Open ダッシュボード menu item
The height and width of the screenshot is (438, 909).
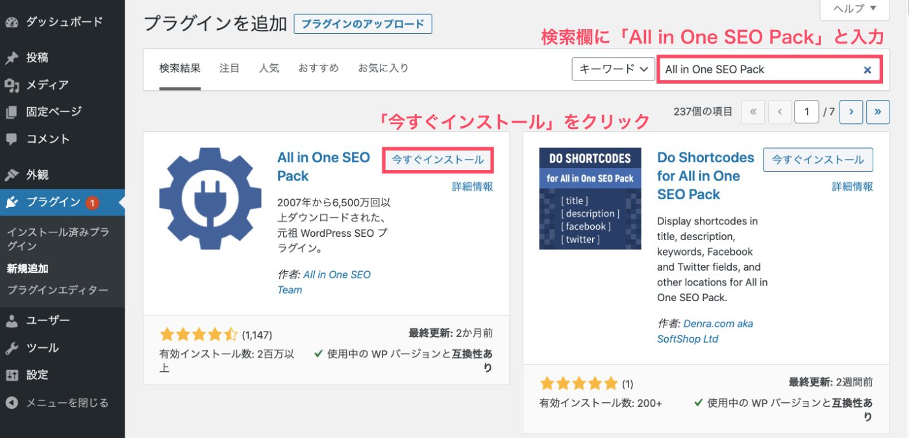point(64,21)
